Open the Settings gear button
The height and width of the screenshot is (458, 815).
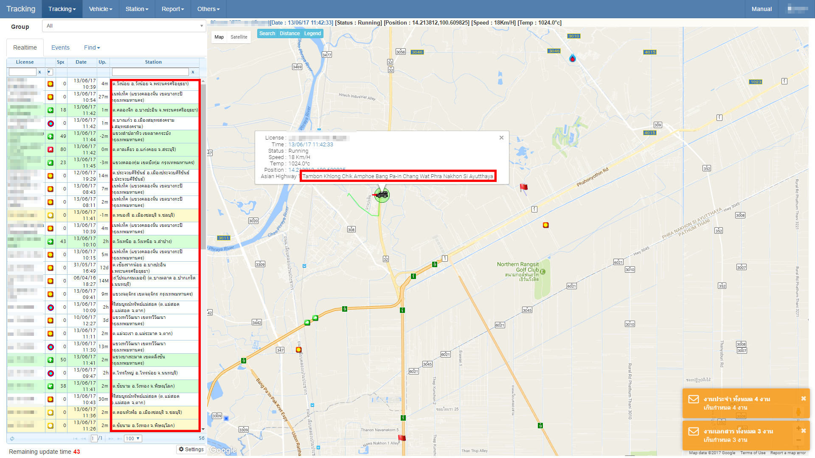coord(191,450)
